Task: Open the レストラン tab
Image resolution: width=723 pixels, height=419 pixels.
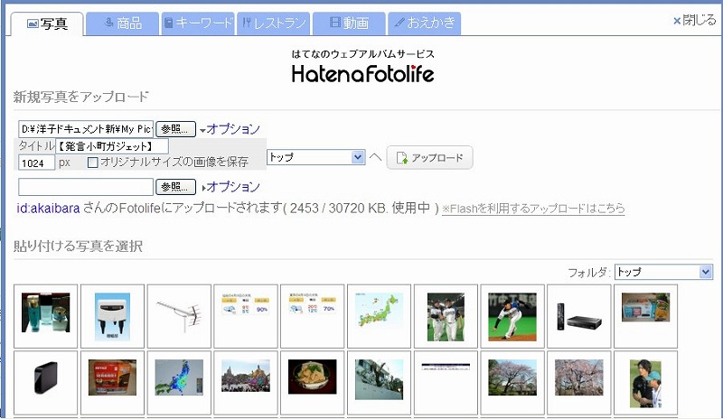Action: pos(274,23)
